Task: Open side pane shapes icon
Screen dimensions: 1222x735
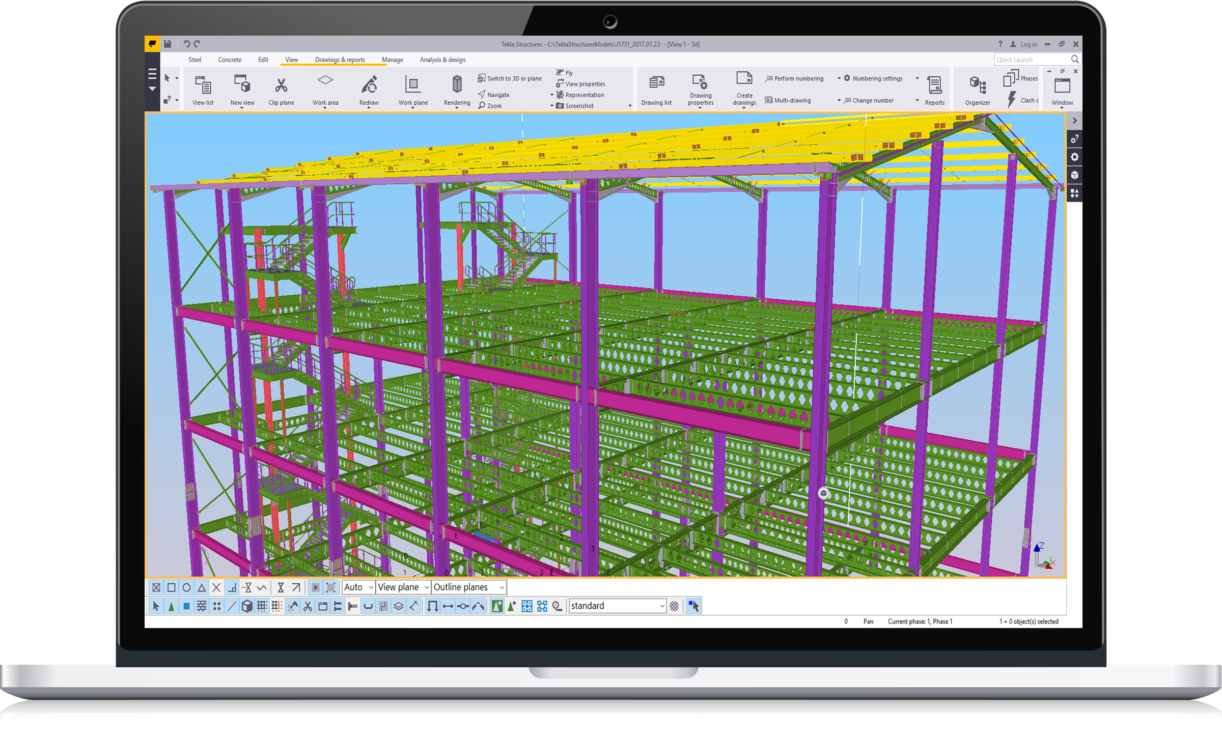Action: pyautogui.click(x=1074, y=193)
